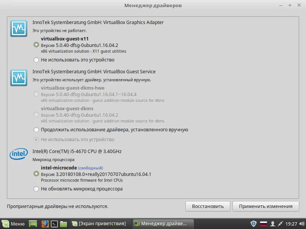This screenshot has height=229, width=306.
Task: Click the clock showing 19:27
Action: point(291,224)
